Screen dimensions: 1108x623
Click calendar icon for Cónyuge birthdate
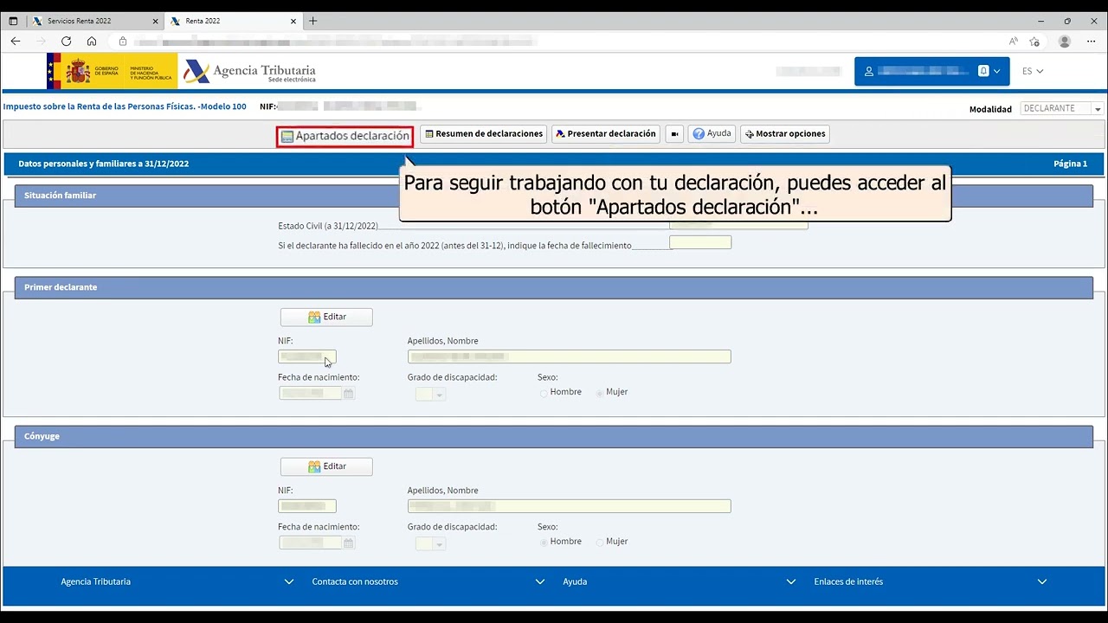(x=349, y=543)
